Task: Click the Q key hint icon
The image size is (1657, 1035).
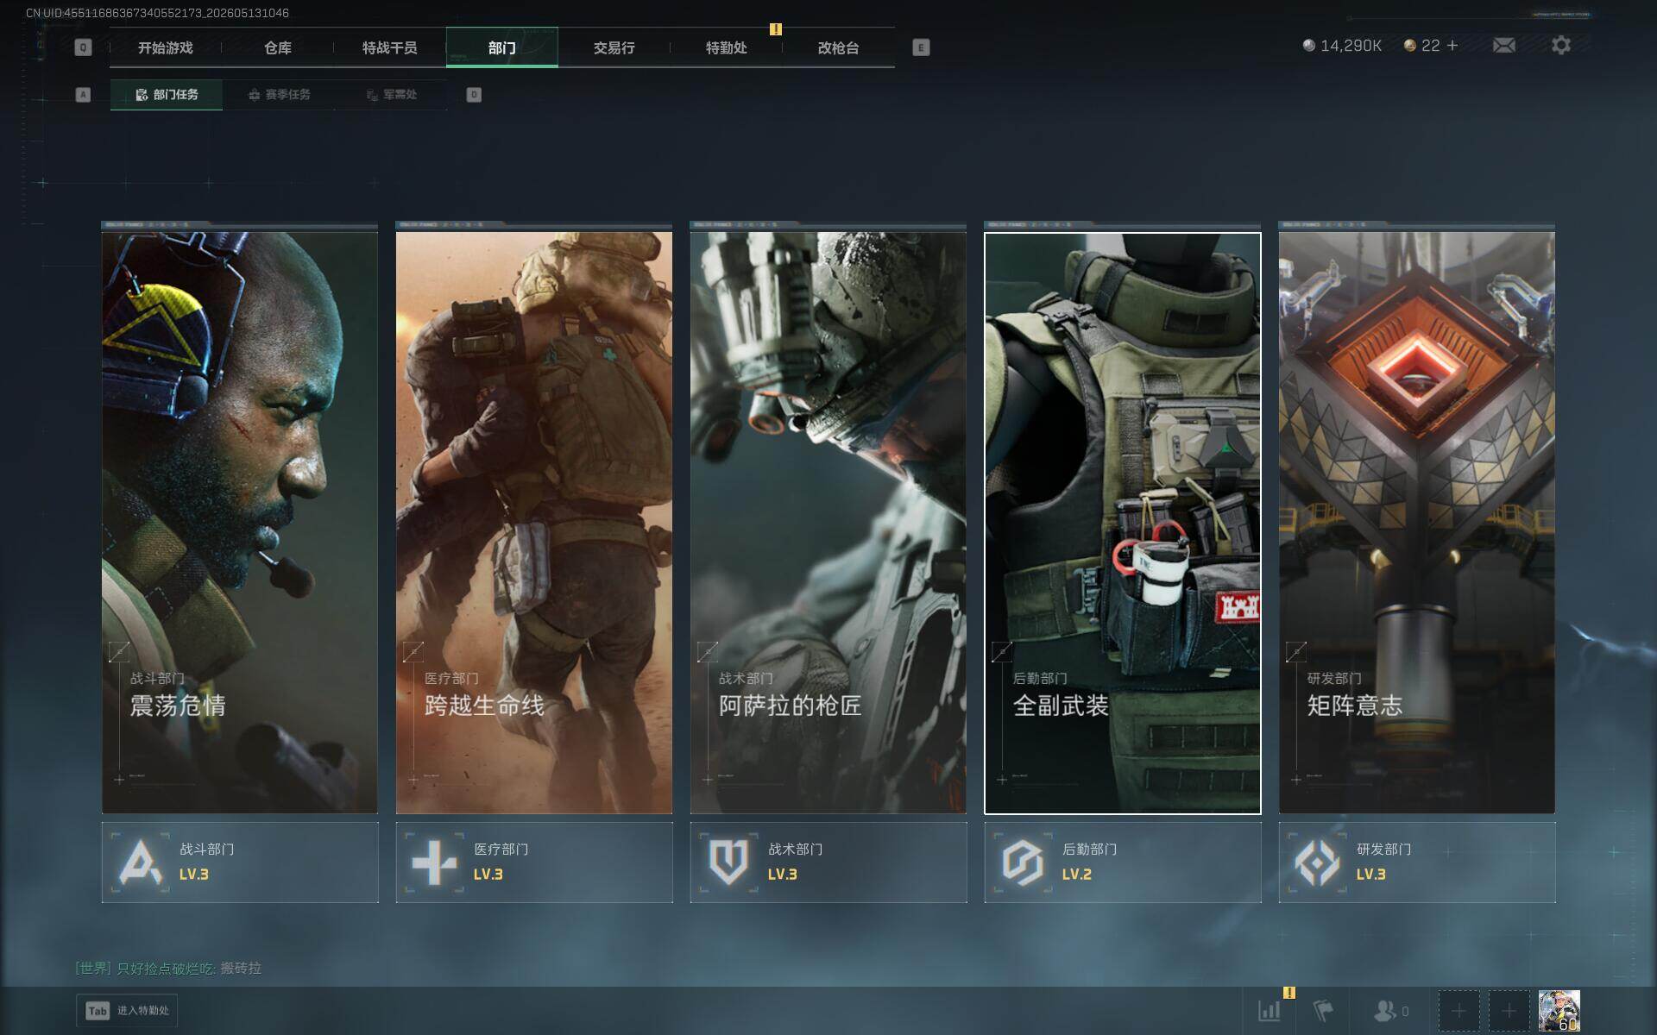Action: click(x=83, y=47)
